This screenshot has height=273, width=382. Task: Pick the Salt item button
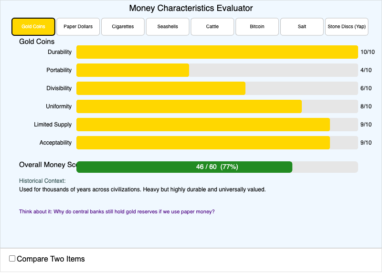302,27
